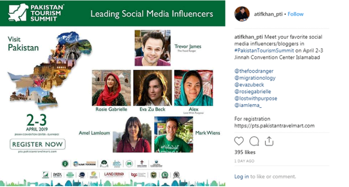Select Alex photo with teal scarf
This screenshot has height=187, width=349.
point(194,88)
